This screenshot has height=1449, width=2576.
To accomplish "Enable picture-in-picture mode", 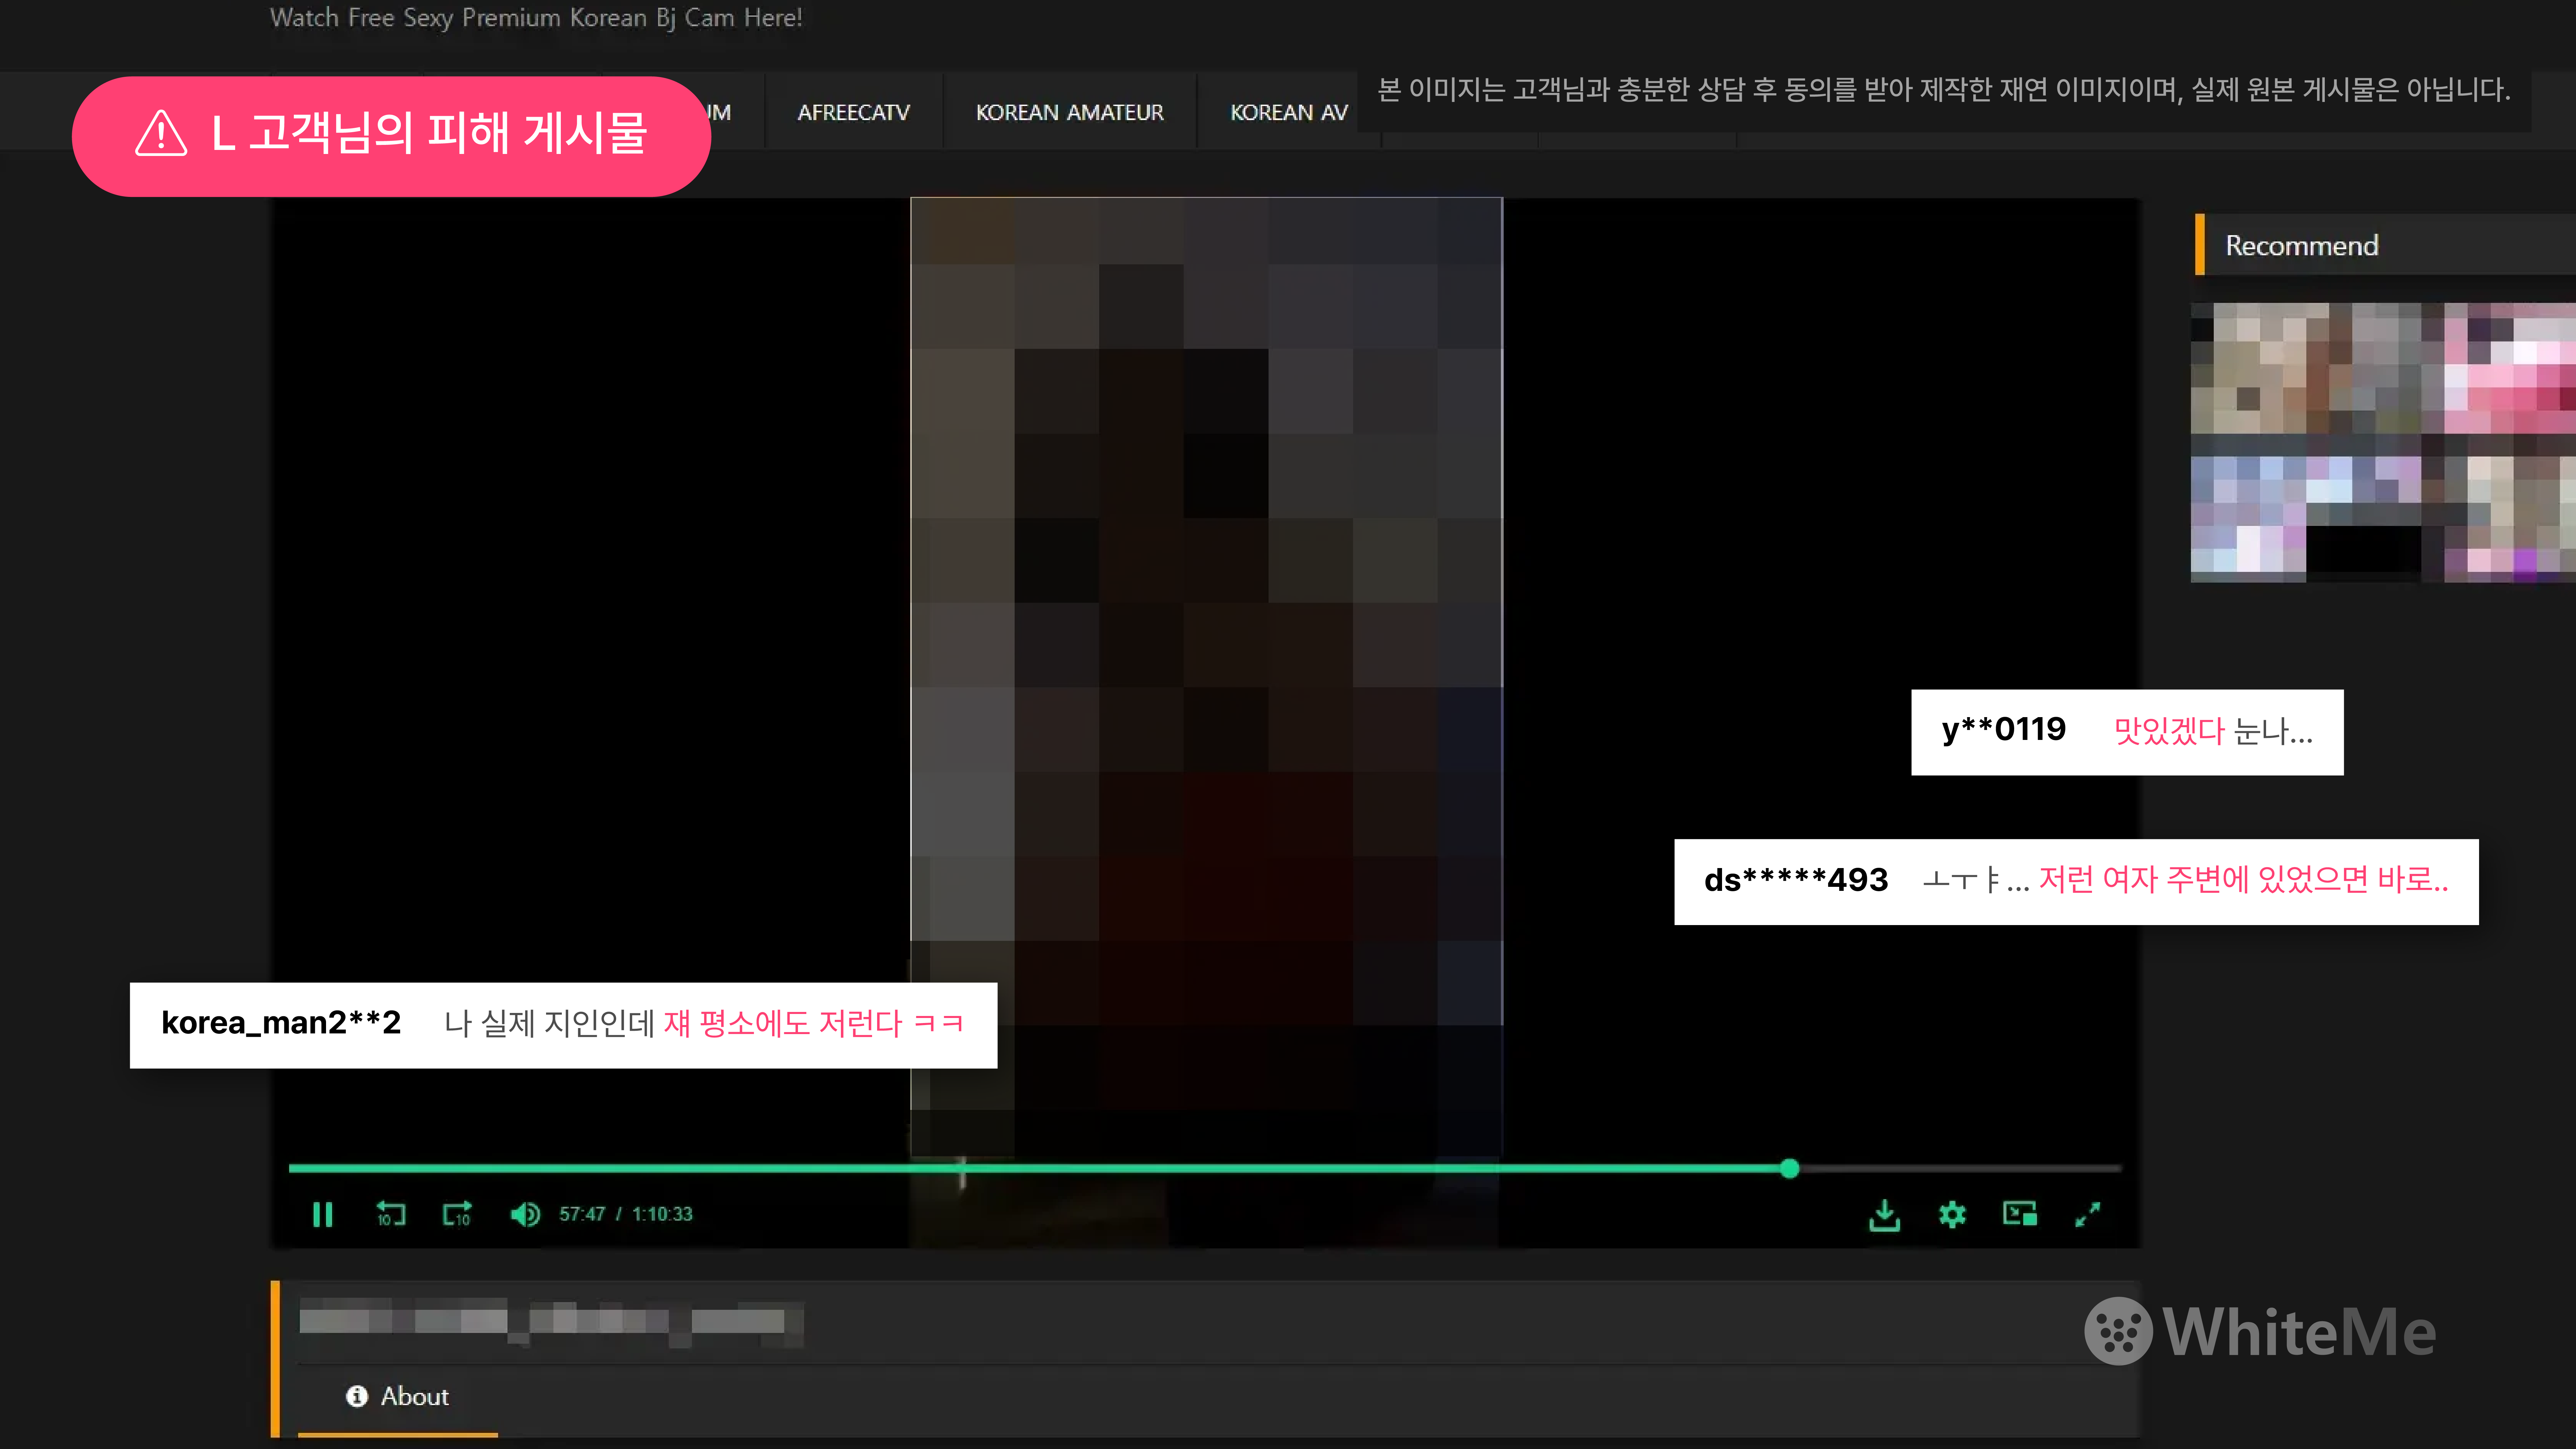I will (x=2019, y=1214).
